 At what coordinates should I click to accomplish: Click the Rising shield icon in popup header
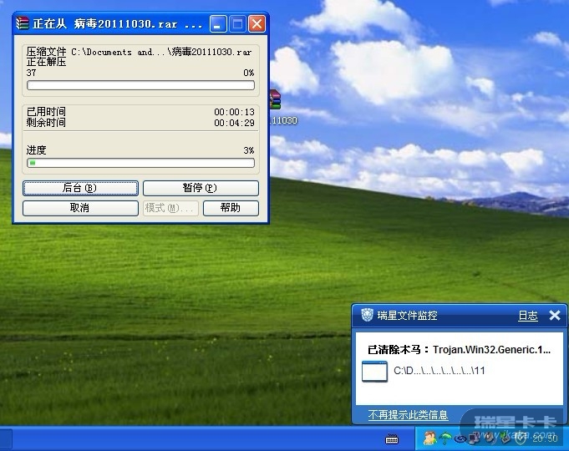coord(368,315)
